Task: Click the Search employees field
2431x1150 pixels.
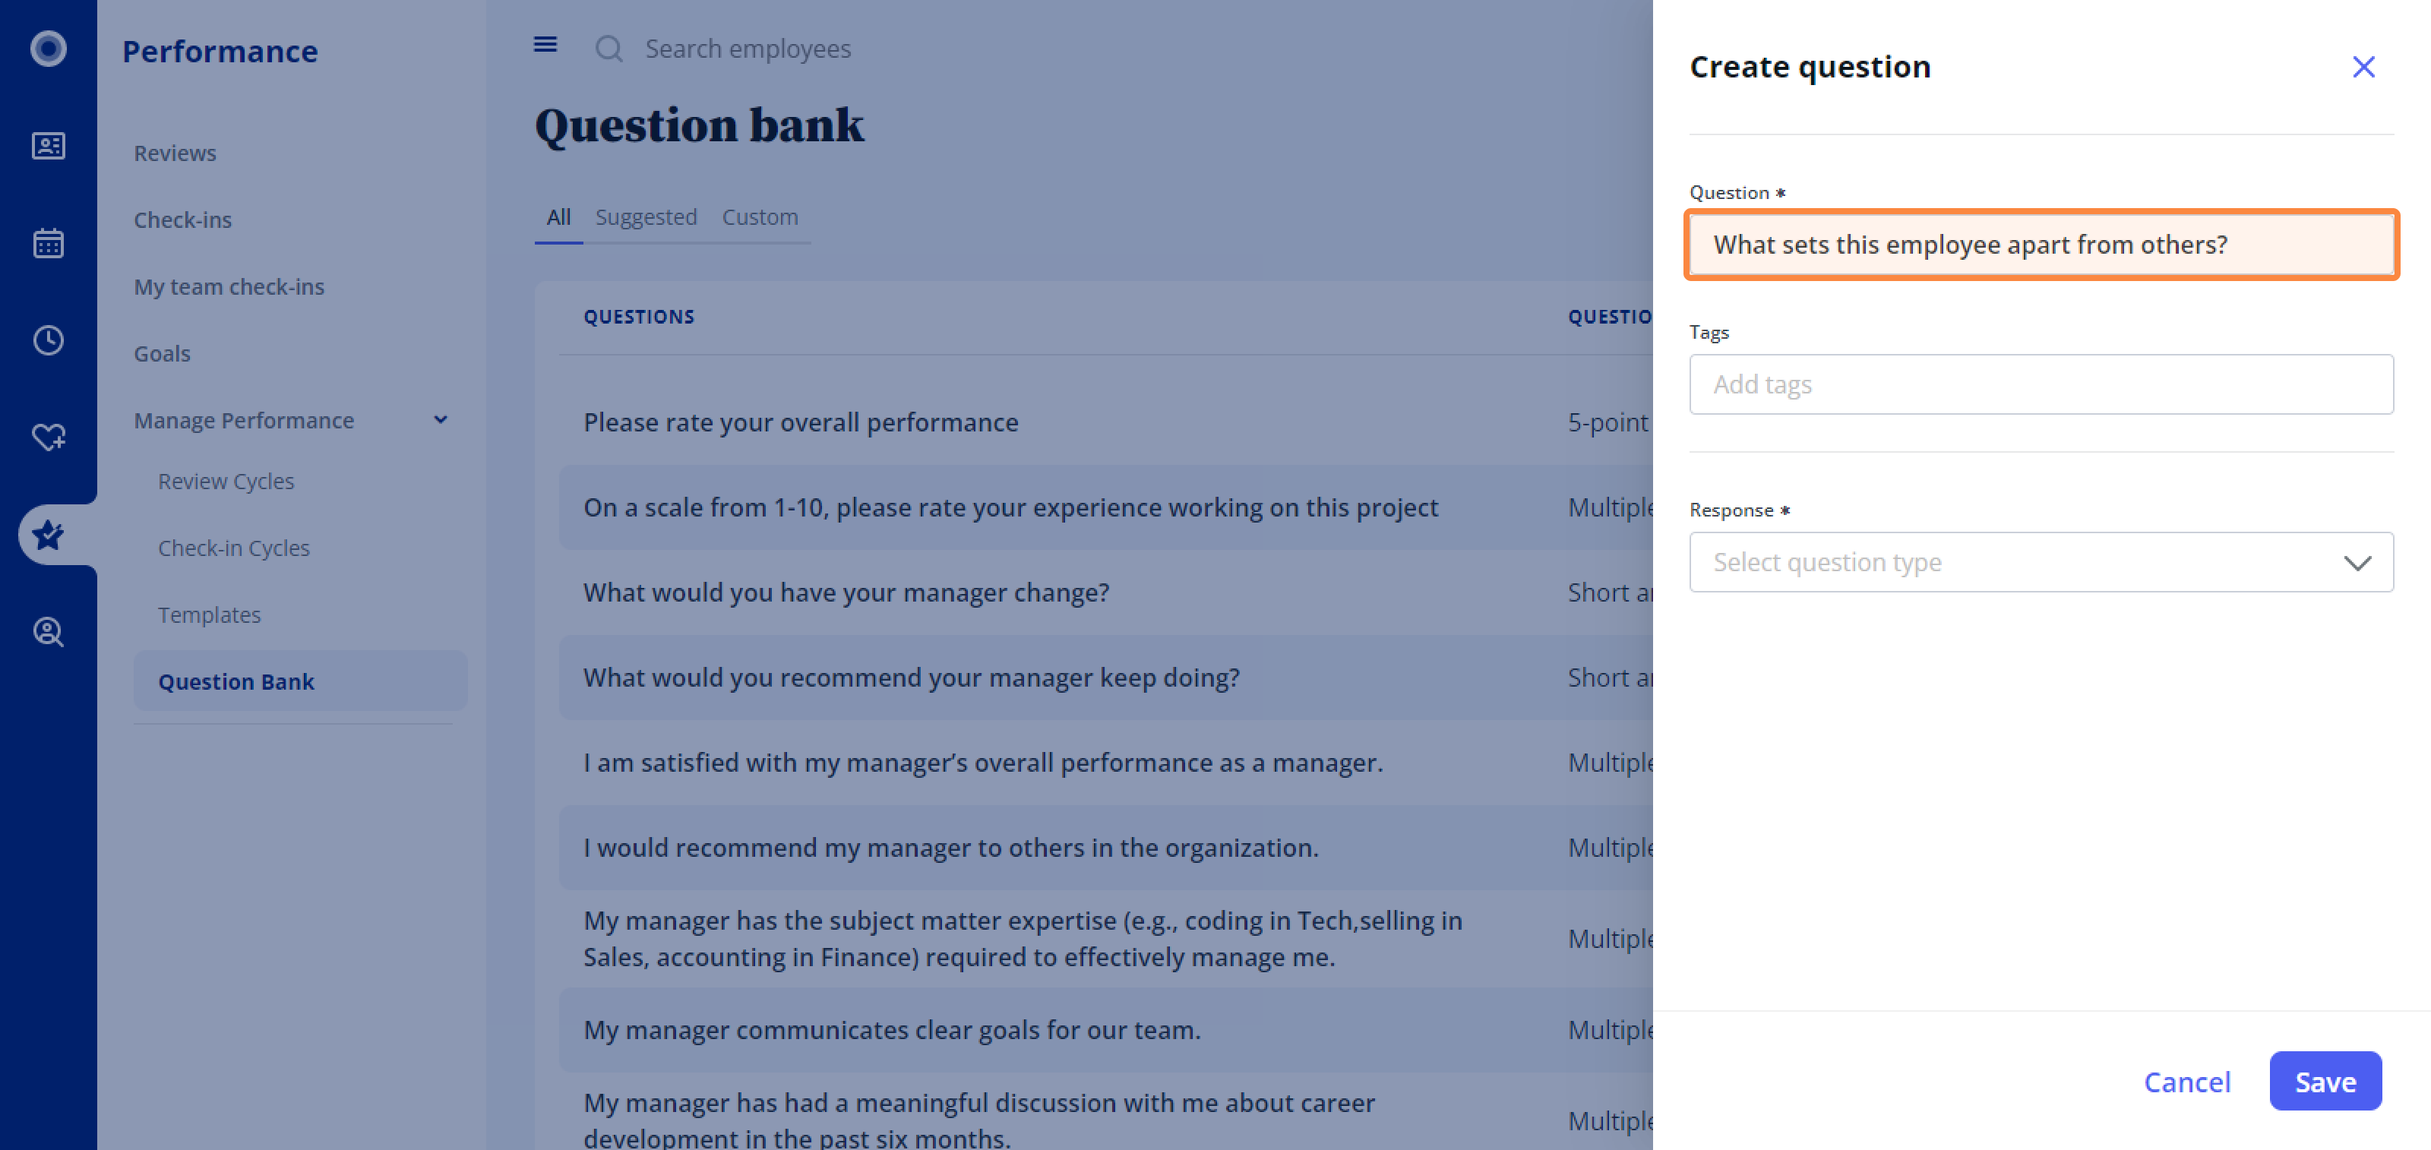Action: pyautogui.click(x=748, y=49)
